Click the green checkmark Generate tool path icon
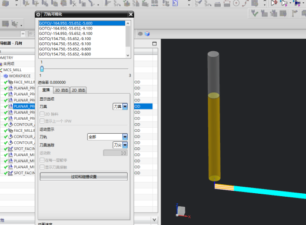306x225 pixels. [x=255, y=14]
